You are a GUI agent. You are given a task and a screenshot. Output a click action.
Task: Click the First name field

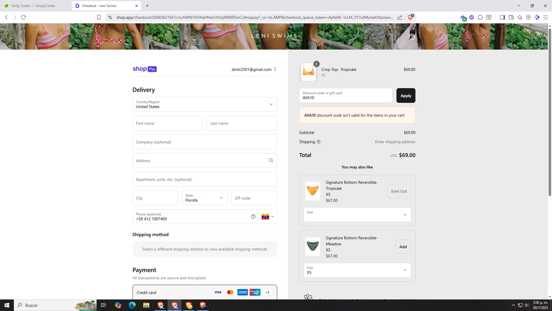pyautogui.click(x=167, y=123)
